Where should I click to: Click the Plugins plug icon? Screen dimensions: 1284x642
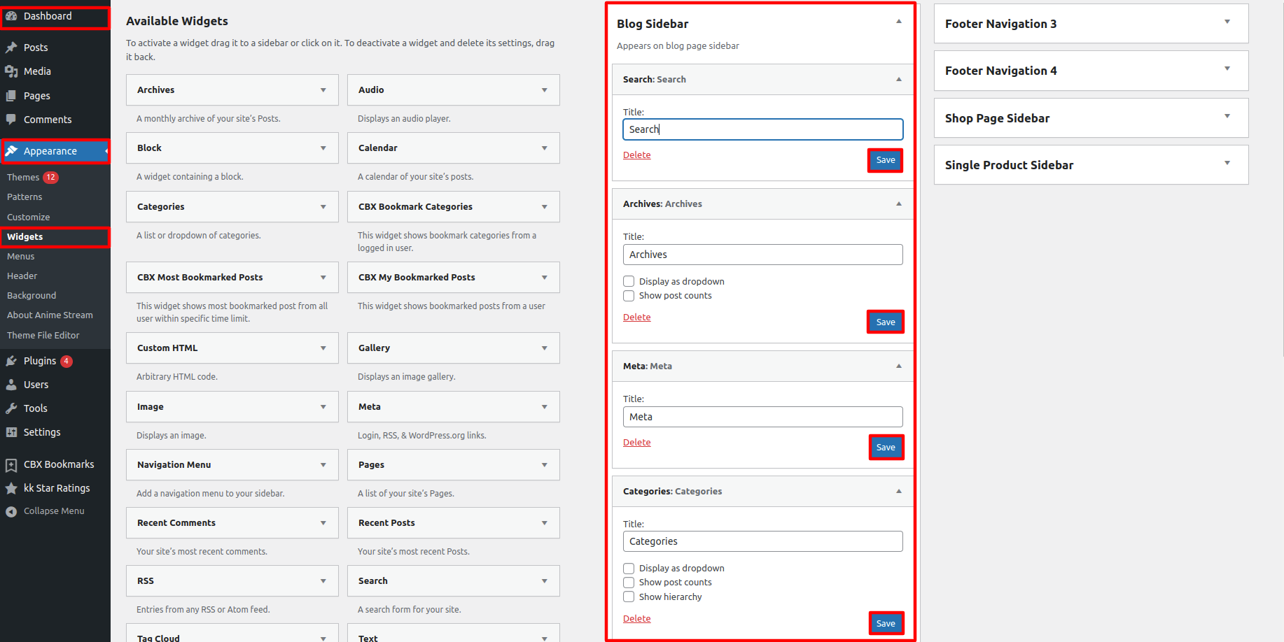(11, 361)
